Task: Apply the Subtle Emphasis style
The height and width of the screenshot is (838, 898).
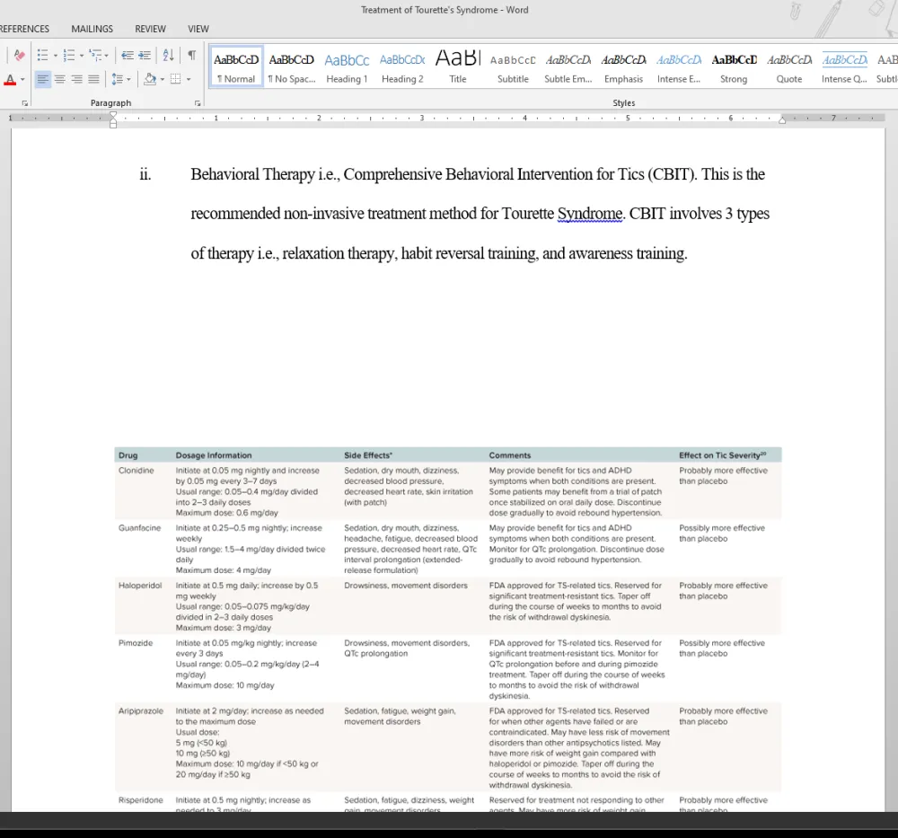Action: pos(568,66)
